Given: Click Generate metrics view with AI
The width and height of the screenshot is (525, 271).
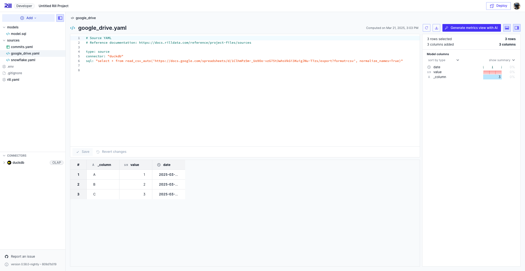Looking at the screenshot, I should point(471,28).
